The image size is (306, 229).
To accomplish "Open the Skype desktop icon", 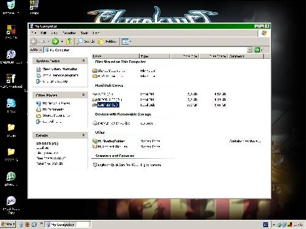I will [11, 105].
